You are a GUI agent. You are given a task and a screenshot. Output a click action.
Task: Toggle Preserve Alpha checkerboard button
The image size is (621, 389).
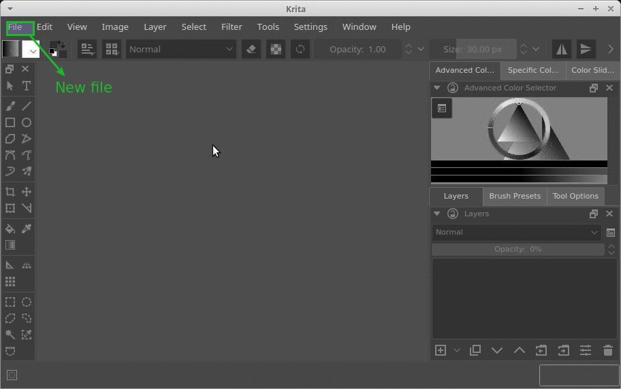click(276, 49)
